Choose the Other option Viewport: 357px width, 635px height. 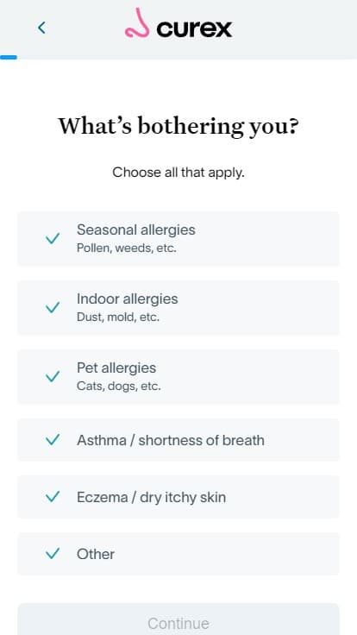(178, 554)
